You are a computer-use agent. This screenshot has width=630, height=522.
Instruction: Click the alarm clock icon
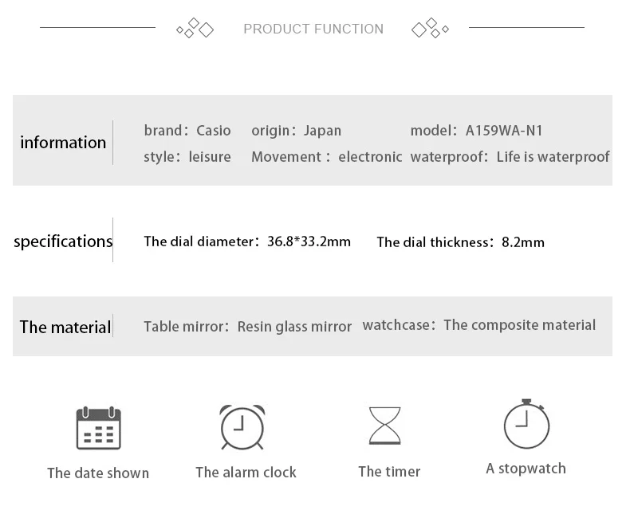point(242,427)
